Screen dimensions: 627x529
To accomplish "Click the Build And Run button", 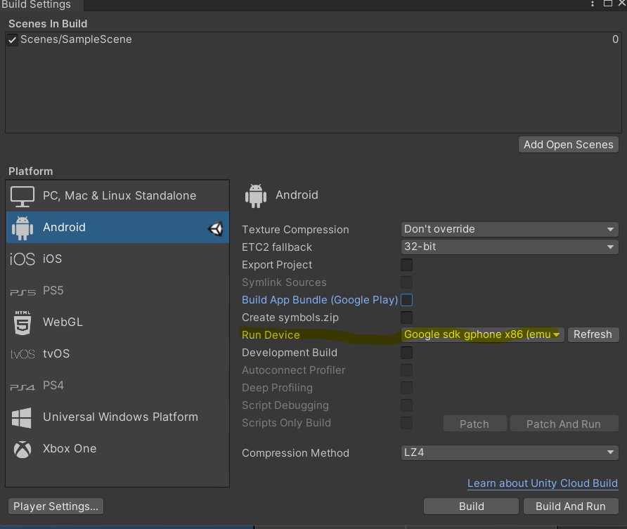I will [571, 507].
